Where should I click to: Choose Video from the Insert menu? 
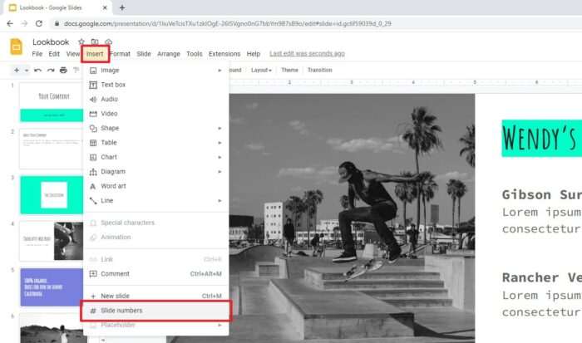[155, 114]
